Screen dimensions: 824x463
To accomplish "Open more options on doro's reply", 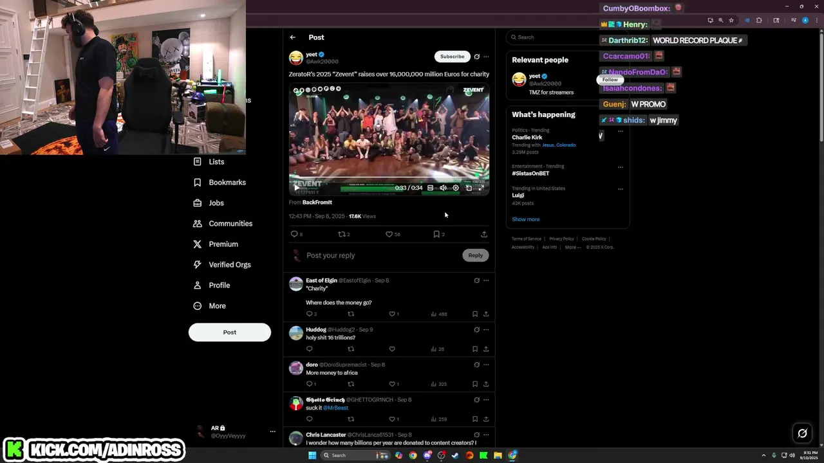I will click(486, 365).
